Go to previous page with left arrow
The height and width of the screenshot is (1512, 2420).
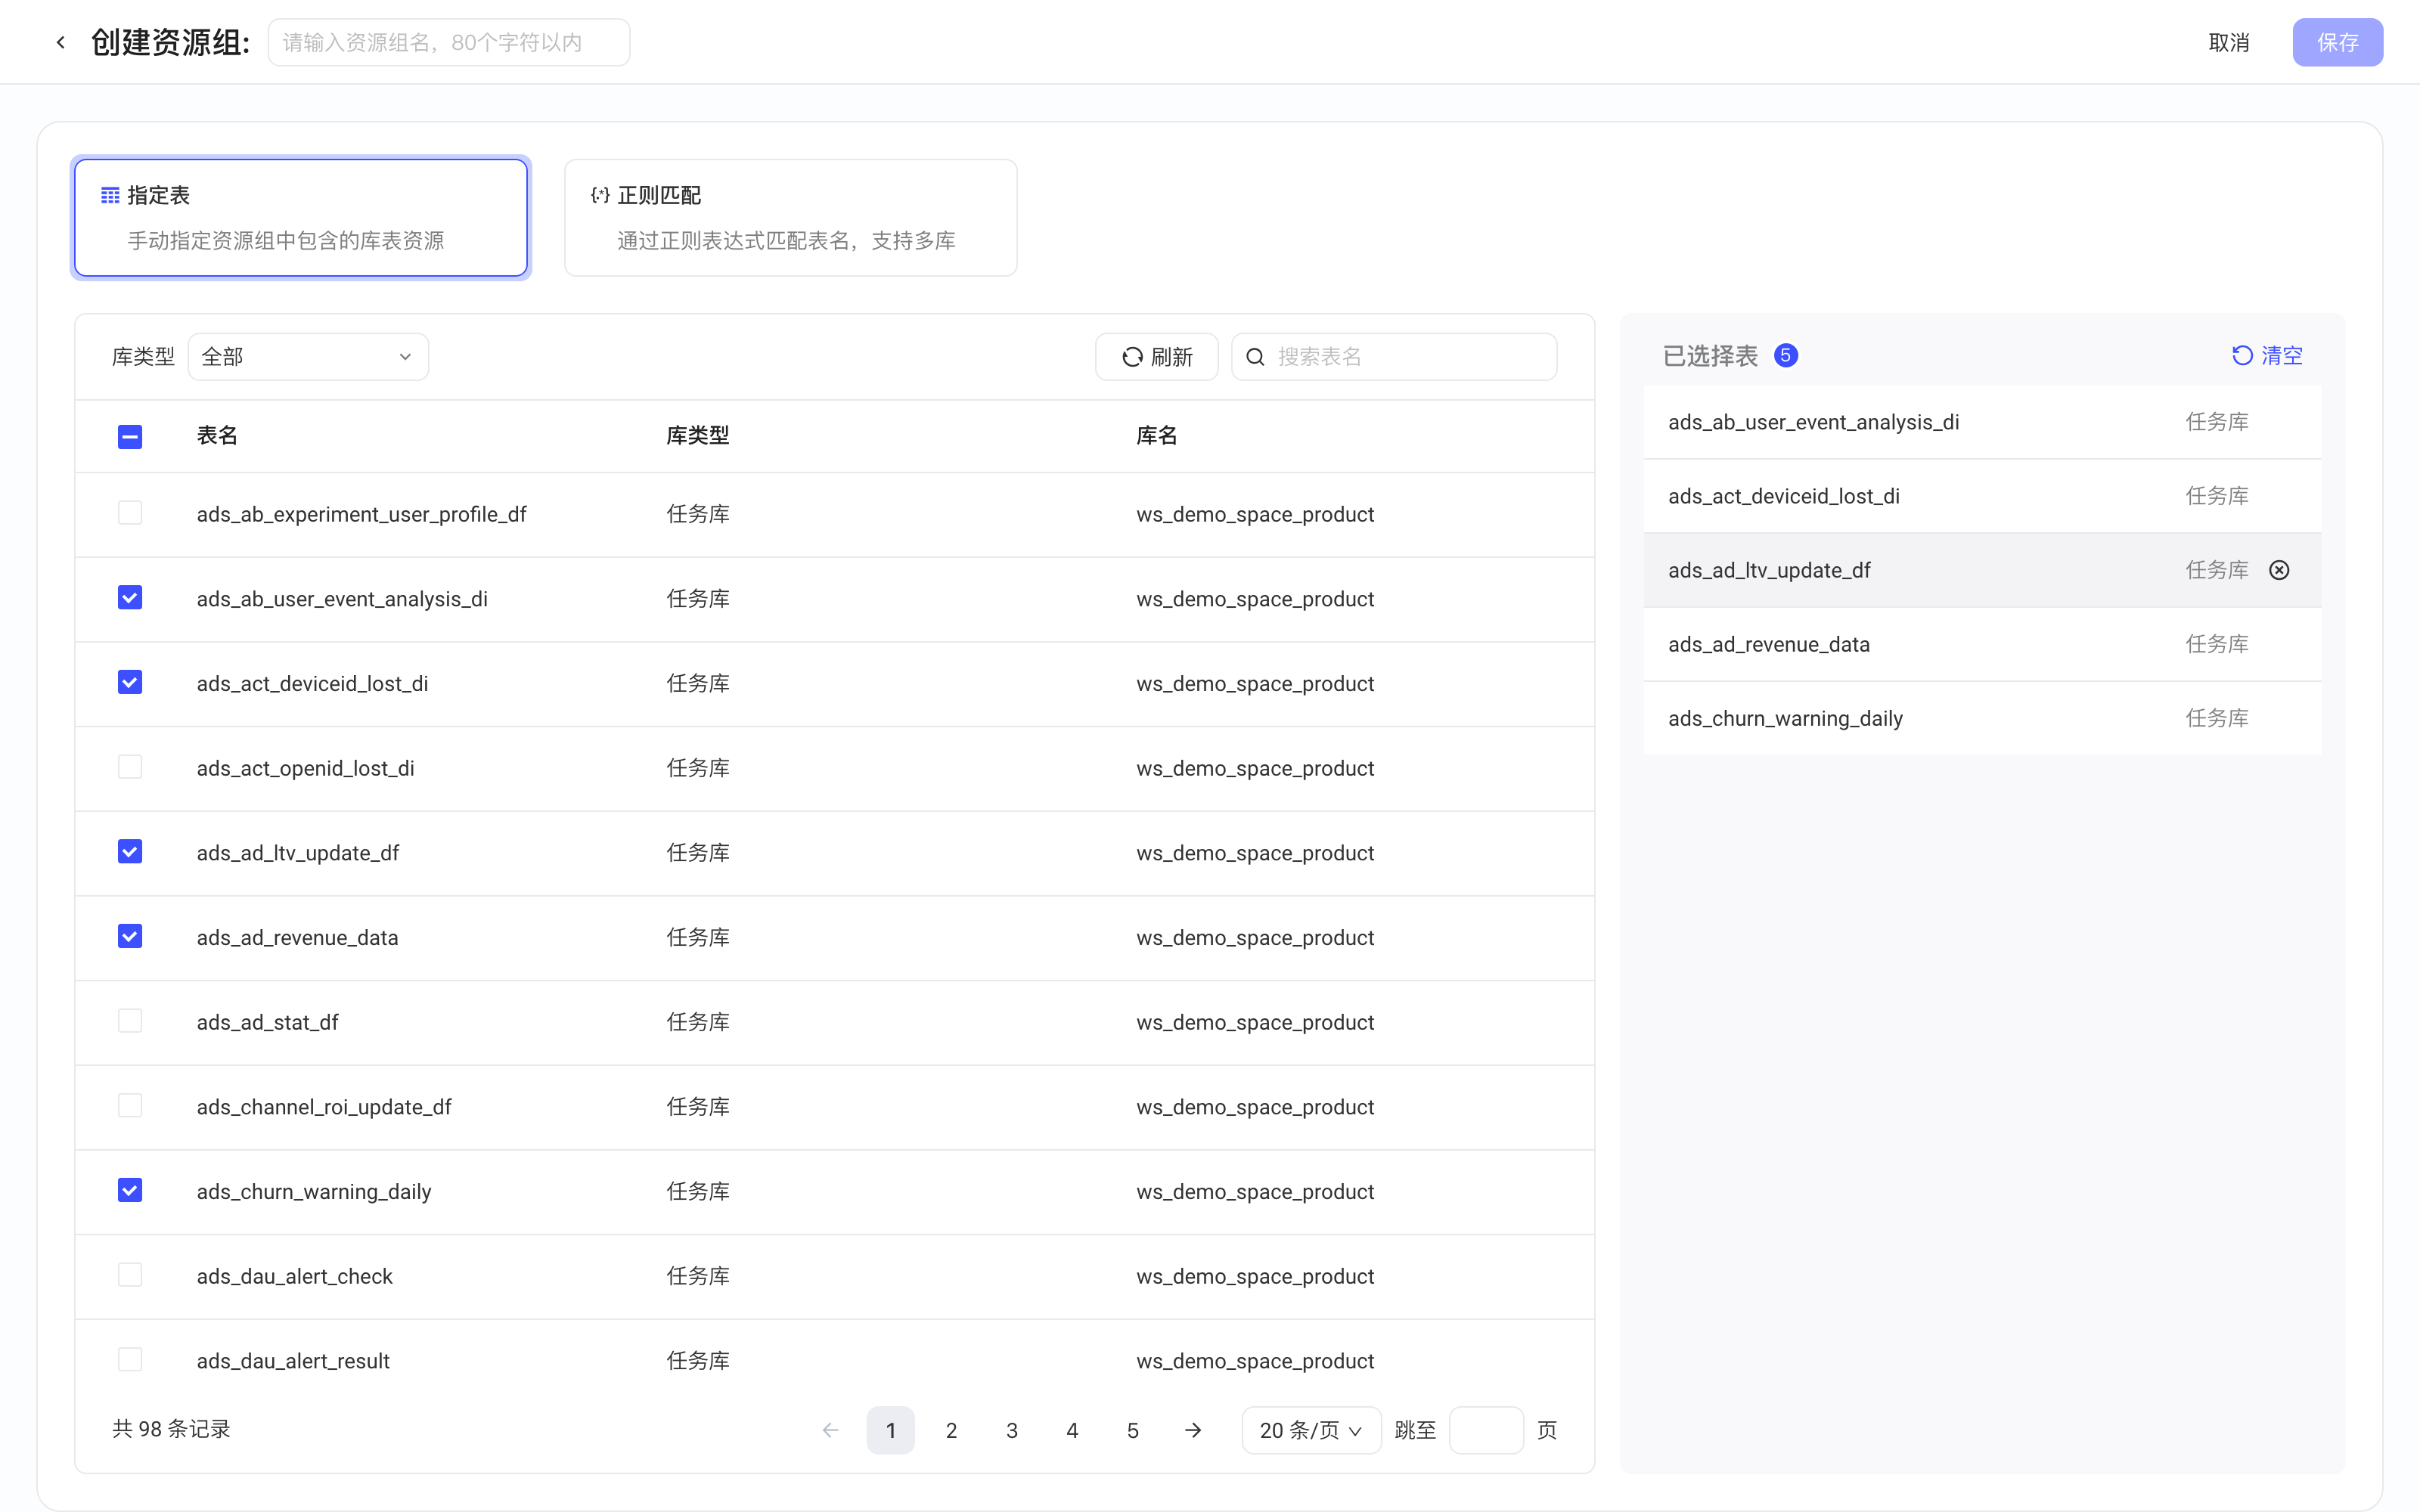830,1430
